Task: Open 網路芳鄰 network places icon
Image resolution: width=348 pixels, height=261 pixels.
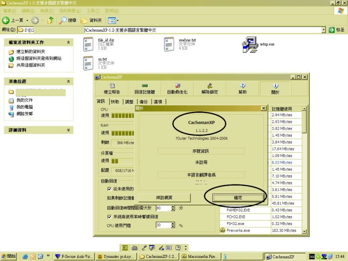Action: tap(11, 114)
